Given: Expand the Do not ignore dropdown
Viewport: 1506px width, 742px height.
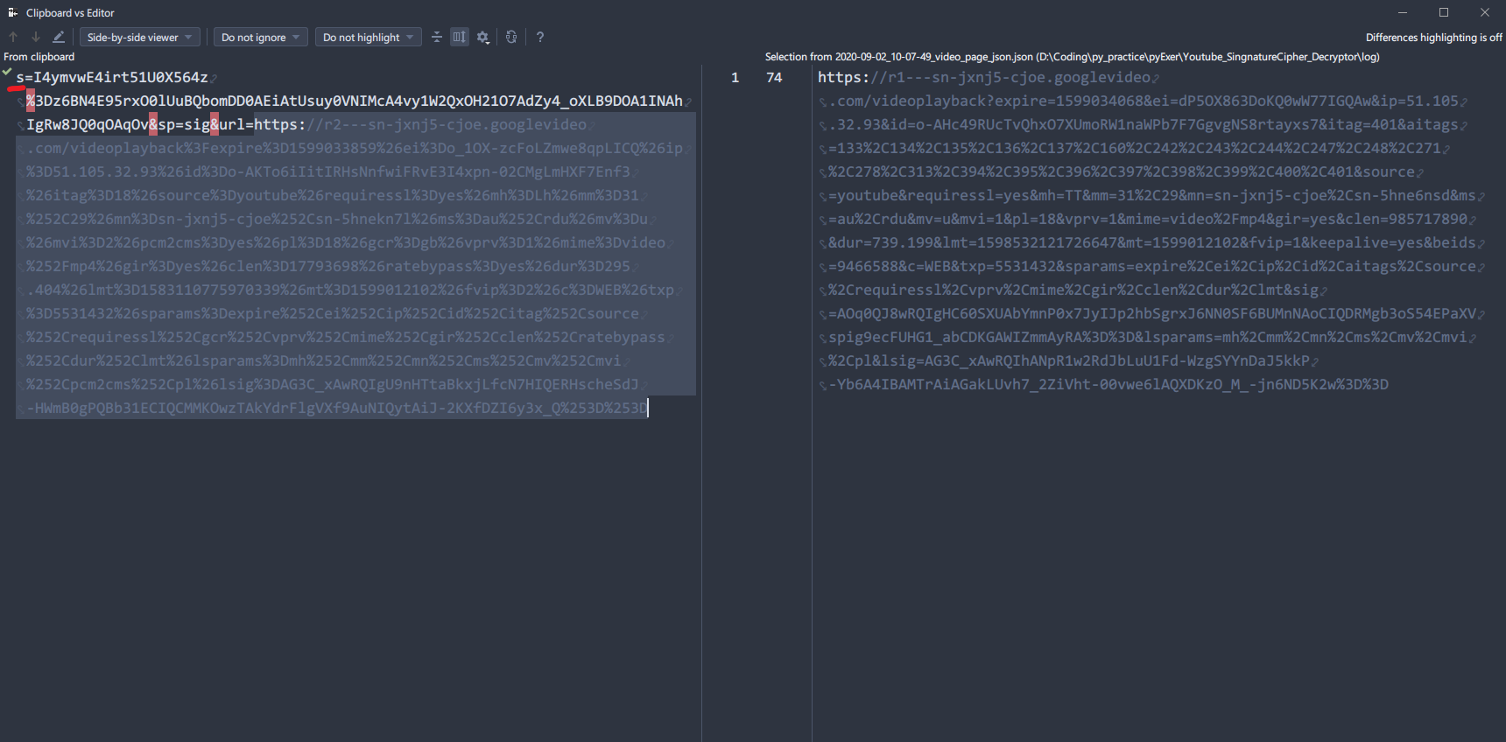Looking at the screenshot, I should tap(260, 37).
